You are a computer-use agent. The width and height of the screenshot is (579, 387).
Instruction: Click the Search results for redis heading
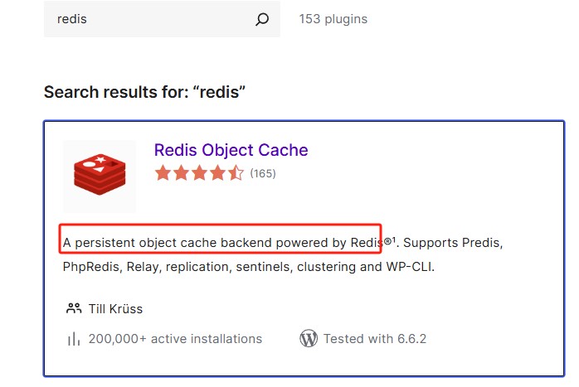144,92
